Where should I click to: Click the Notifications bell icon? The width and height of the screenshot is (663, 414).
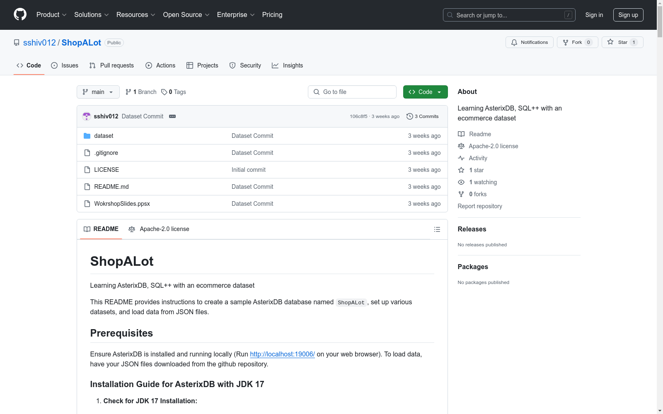(x=514, y=42)
